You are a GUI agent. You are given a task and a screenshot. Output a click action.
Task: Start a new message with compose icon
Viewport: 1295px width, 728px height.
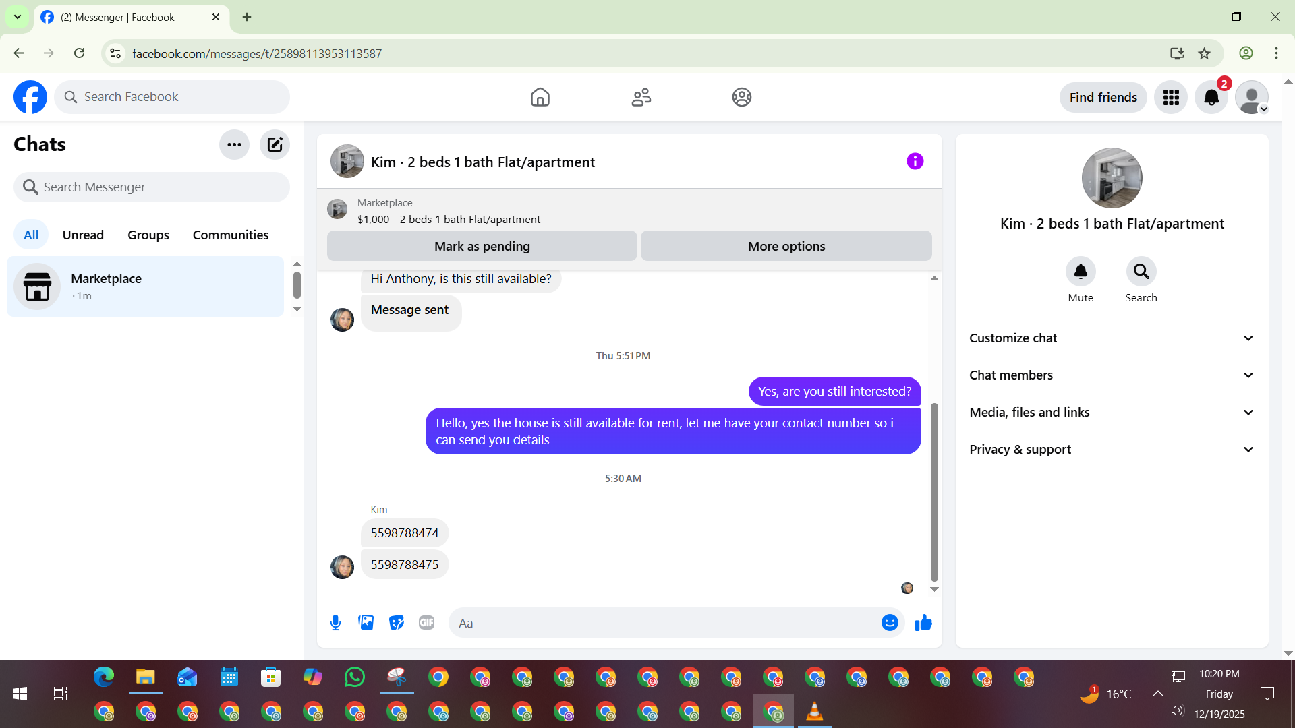(x=275, y=144)
